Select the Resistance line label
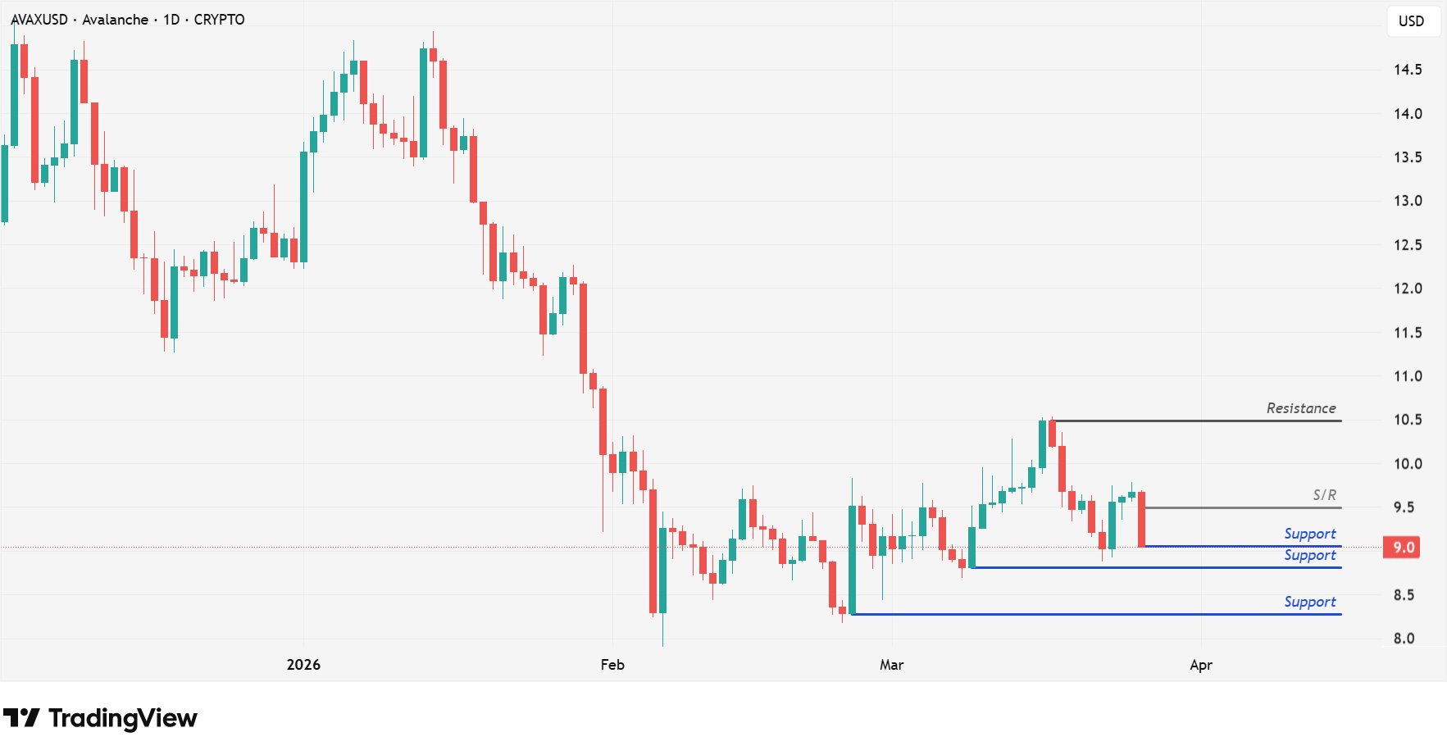The image size is (1447, 755). pos(1300,408)
